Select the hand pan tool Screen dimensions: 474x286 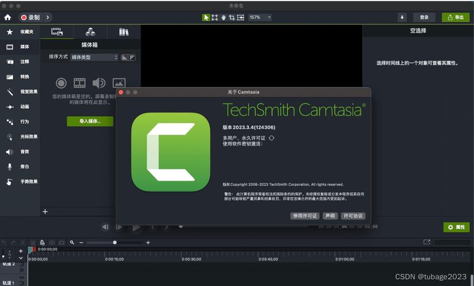pyautogui.click(x=224, y=18)
